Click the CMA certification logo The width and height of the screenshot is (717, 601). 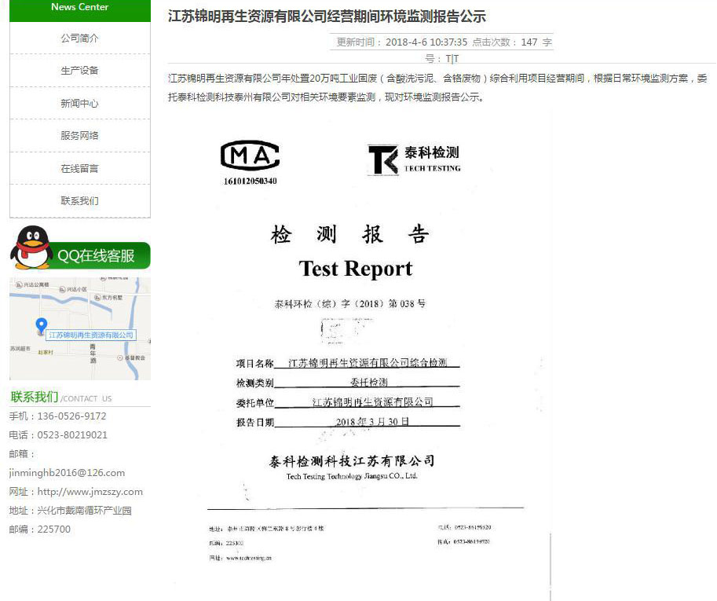point(251,156)
